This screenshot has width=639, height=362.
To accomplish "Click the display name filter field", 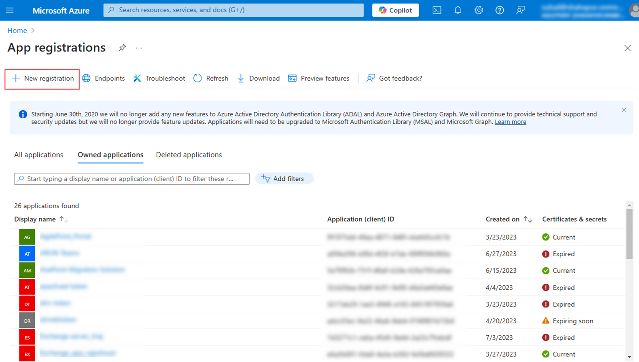I will [x=132, y=179].
